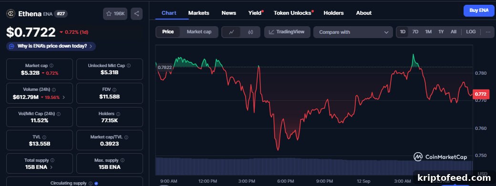Open the Compare with dropdown
This screenshot has width=496, height=186.
tap(353, 32)
